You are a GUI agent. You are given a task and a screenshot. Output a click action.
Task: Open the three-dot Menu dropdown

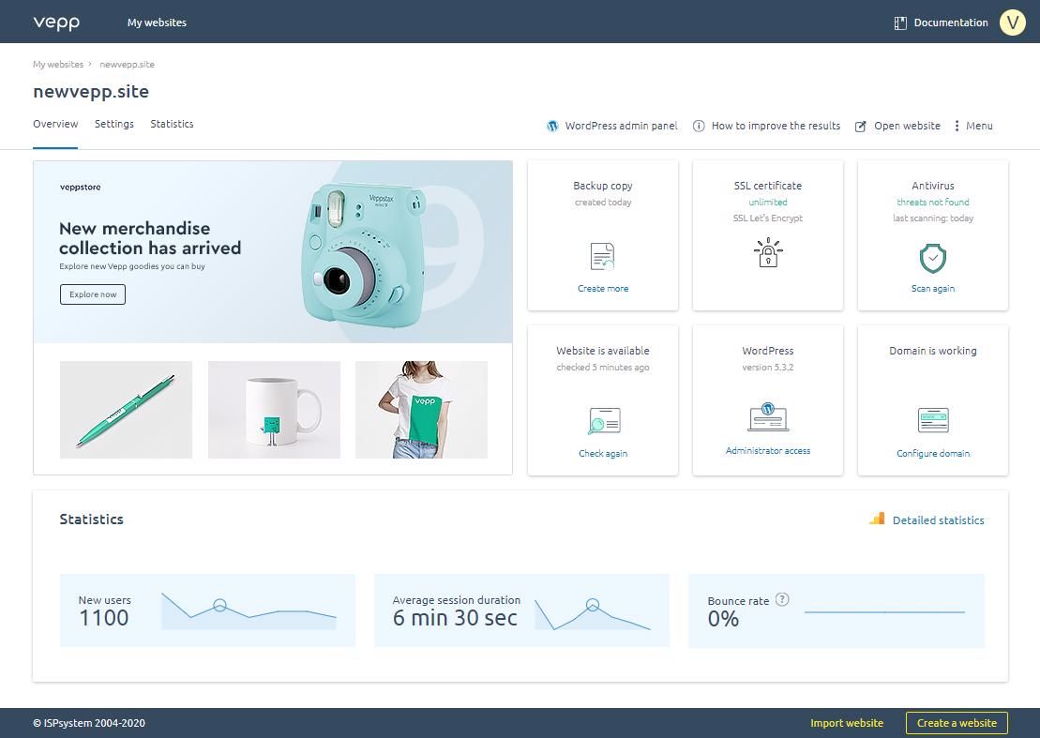coord(957,125)
